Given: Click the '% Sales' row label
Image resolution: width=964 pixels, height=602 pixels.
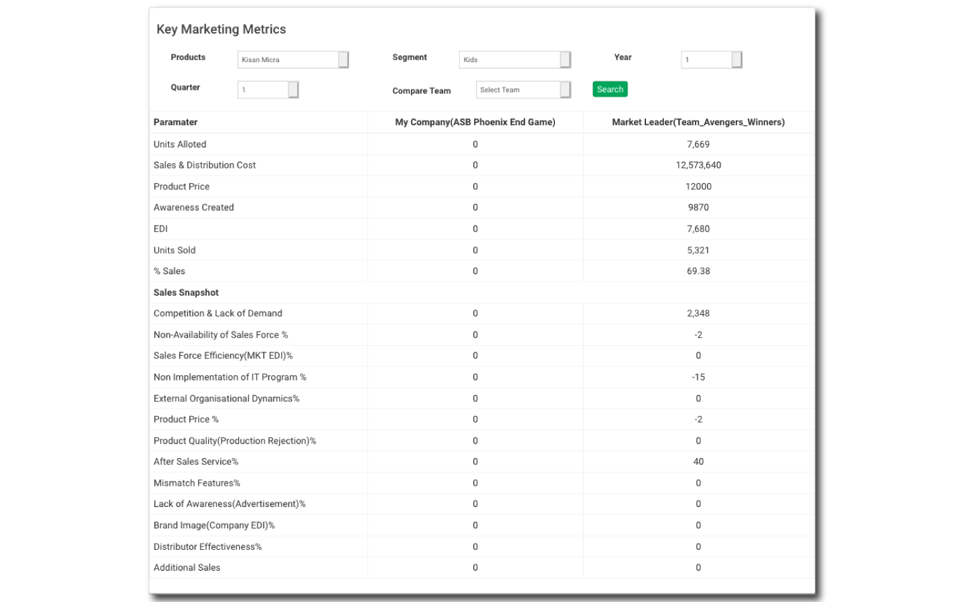Looking at the screenshot, I should coord(169,271).
